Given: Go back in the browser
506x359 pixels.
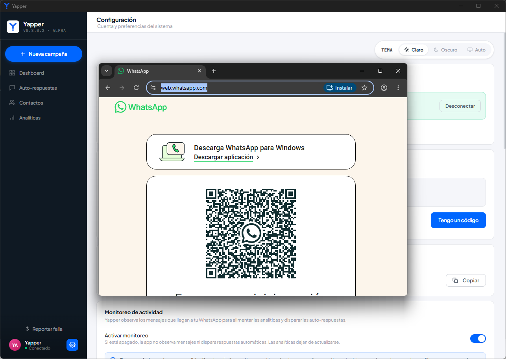Looking at the screenshot, I should [x=108, y=88].
